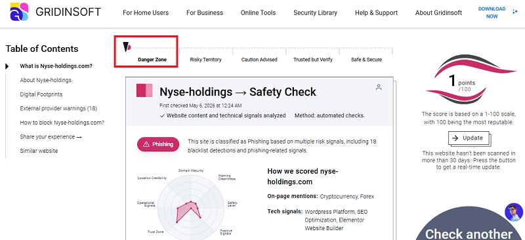The height and width of the screenshot is (240, 525).
Task: Click the On-page mentions label
Action: [x=292, y=196]
